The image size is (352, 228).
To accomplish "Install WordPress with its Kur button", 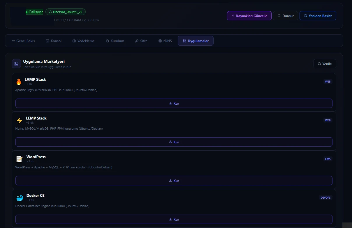I will pos(174,181).
